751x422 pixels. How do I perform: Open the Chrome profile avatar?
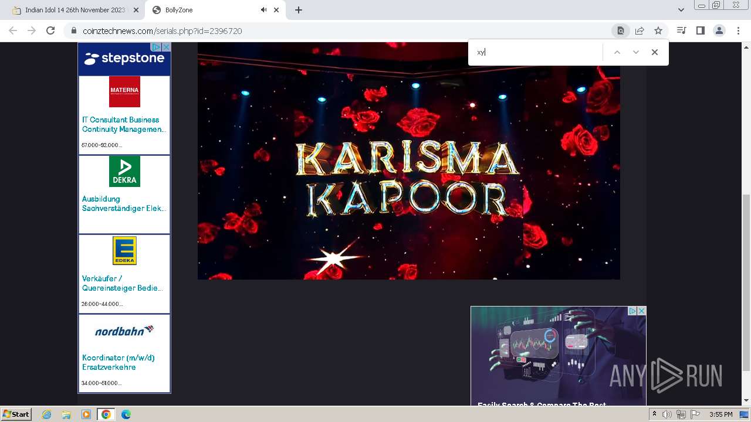(719, 30)
